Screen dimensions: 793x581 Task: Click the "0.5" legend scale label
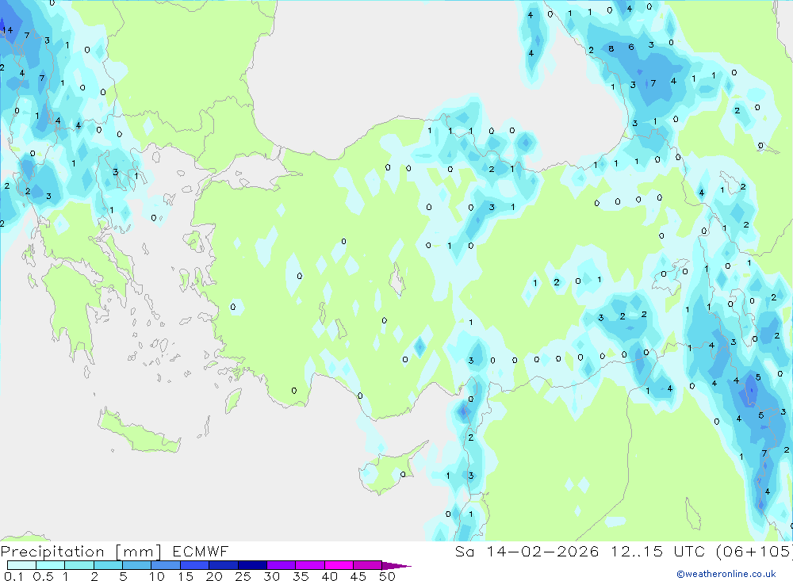pyautogui.click(x=43, y=576)
